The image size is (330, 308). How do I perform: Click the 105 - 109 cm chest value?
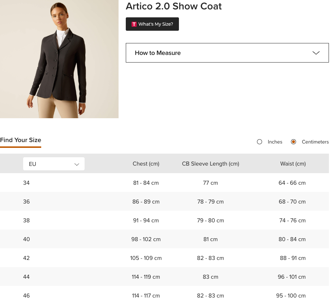pyautogui.click(x=146, y=258)
